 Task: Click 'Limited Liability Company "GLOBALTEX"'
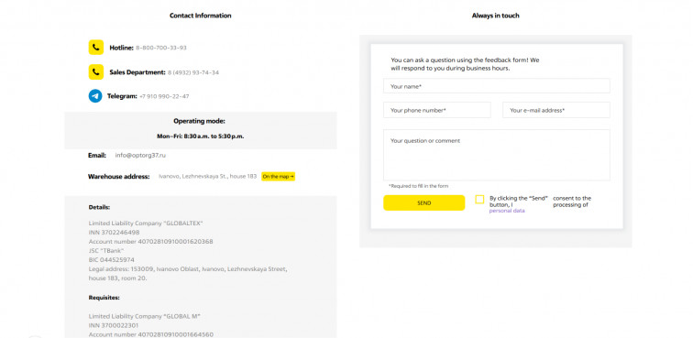[x=146, y=224]
